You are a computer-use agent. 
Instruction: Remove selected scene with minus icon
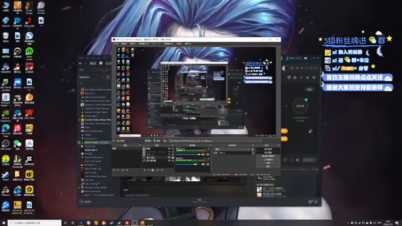click(118, 170)
